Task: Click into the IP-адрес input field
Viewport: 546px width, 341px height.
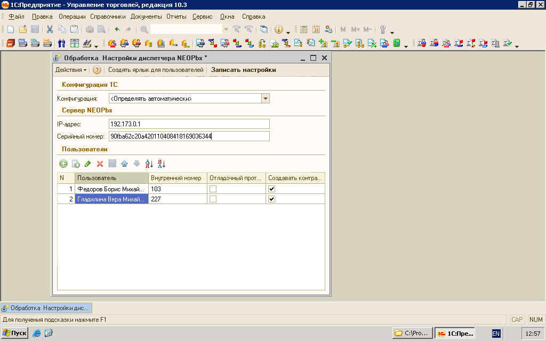Action: click(x=189, y=124)
